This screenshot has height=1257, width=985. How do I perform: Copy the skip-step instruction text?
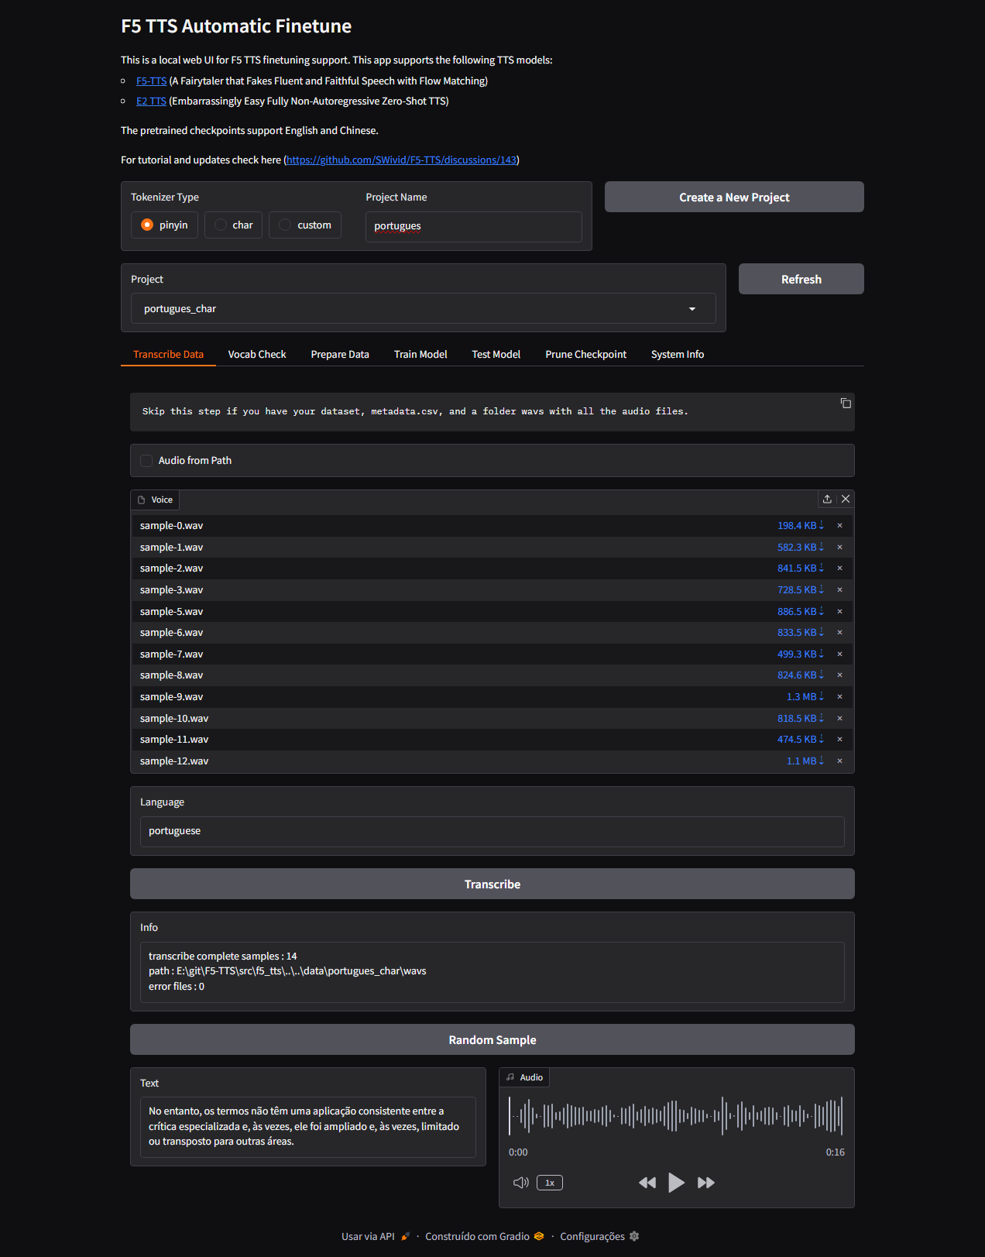coord(846,404)
